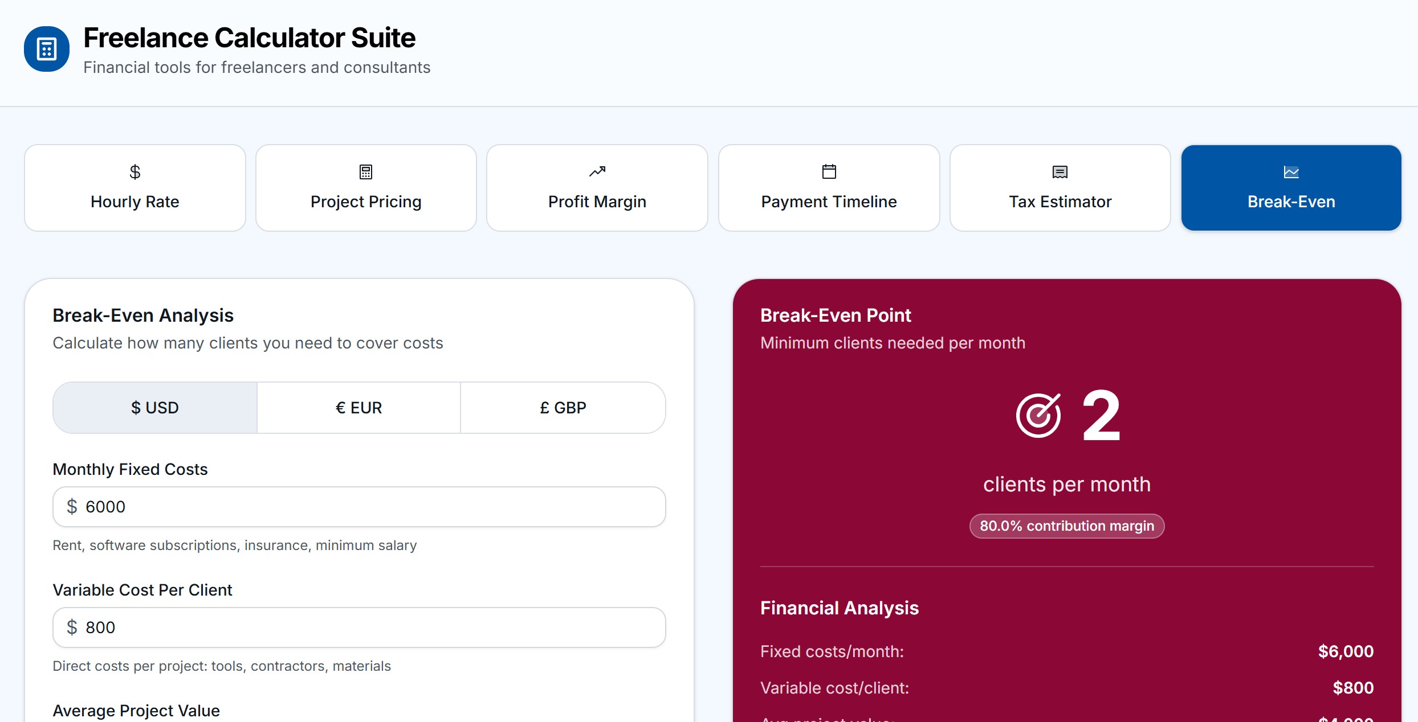1418x722 pixels.
Task: Click the receipt icon above Tax Estimator
Action: [x=1060, y=171]
